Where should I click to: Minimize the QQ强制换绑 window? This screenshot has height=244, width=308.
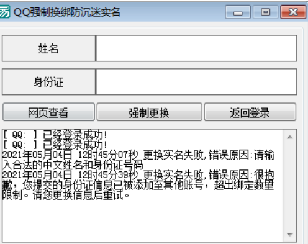pos(238,12)
